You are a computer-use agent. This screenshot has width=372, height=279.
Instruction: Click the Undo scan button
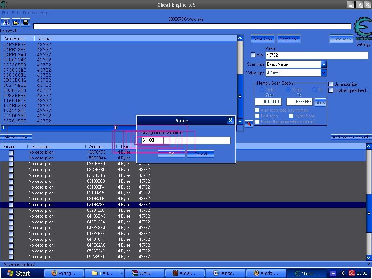coord(341,39)
